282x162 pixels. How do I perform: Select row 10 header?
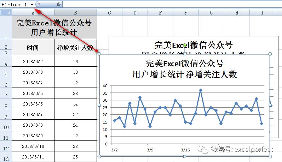tap(6, 125)
